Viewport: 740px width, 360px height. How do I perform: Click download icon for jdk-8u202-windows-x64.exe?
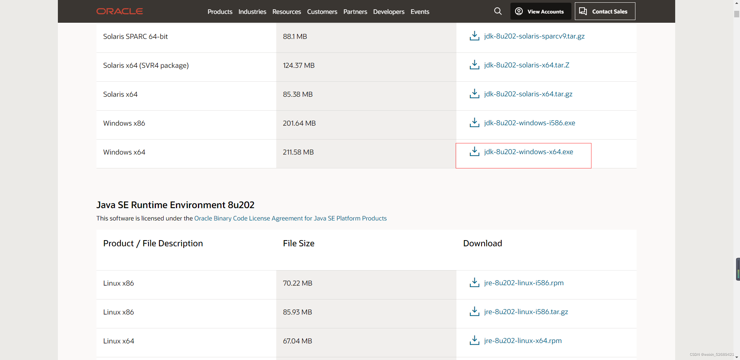(474, 151)
